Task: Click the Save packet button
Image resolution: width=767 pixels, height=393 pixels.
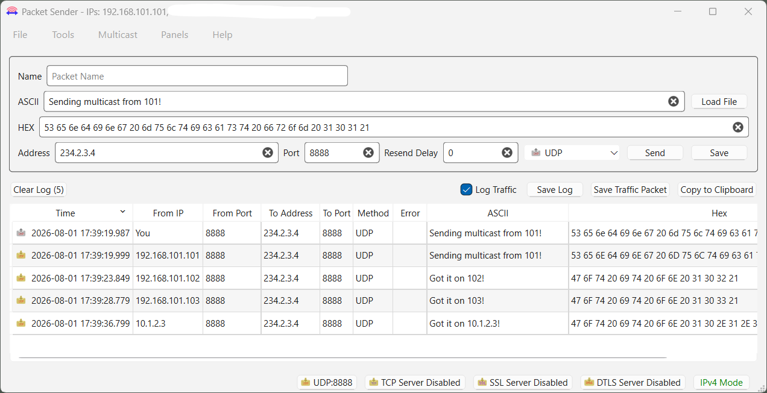Action: [x=719, y=152]
